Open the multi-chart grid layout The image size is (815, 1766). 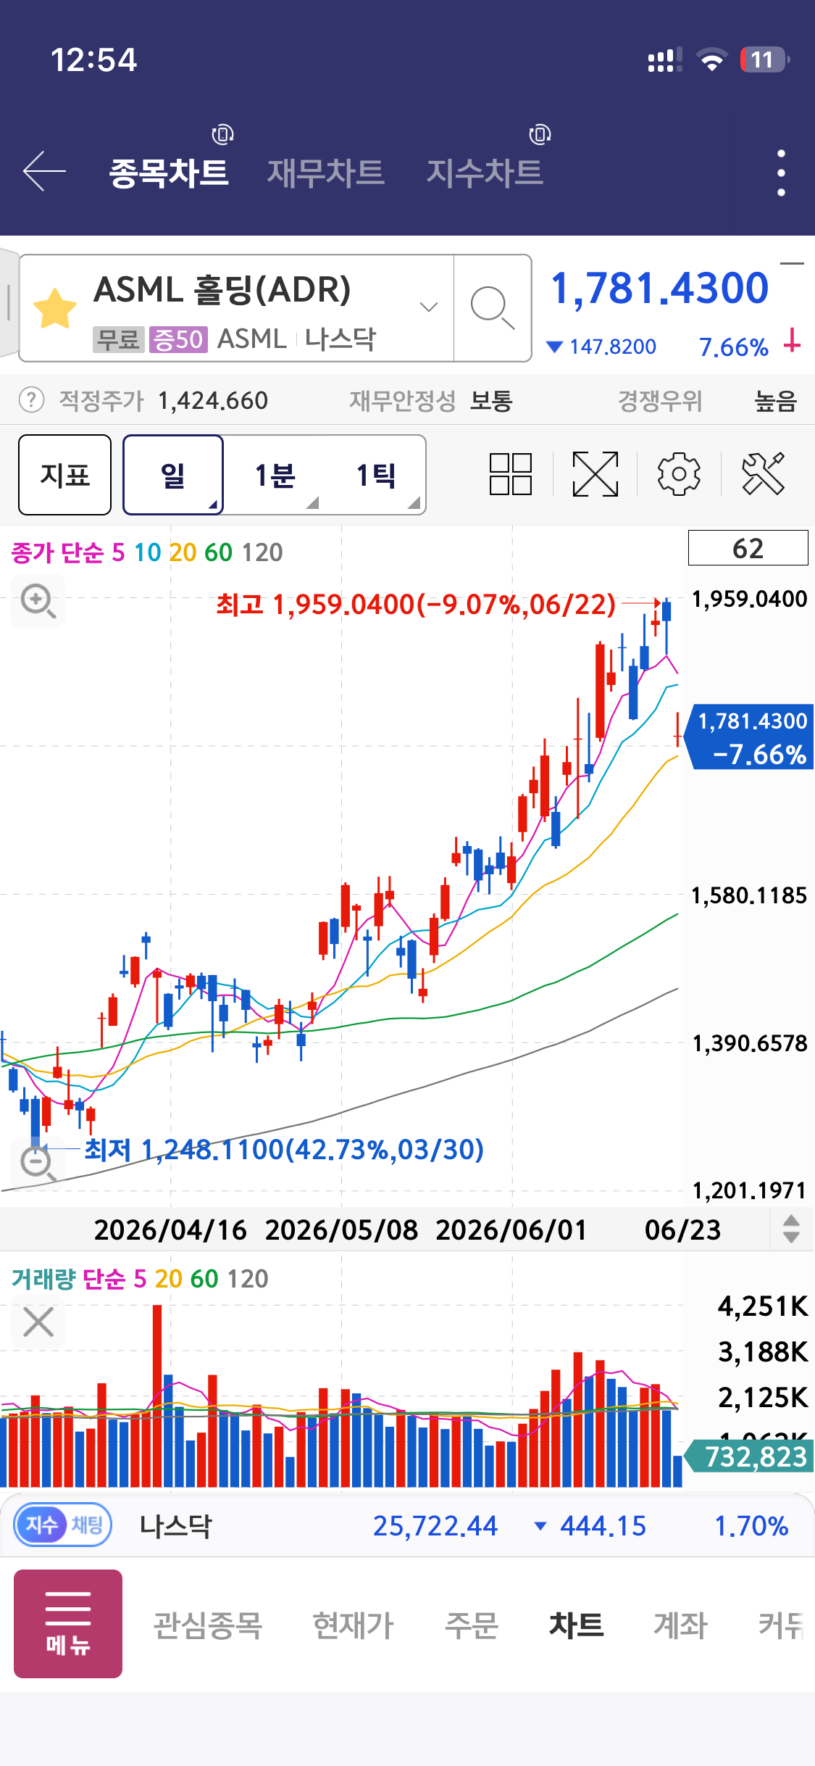click(x=511, y=474)
